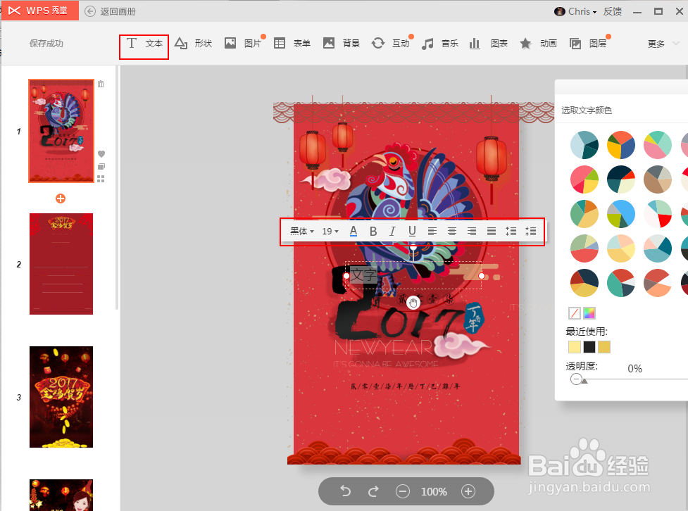The image size is (688, 511).
Task: Open paragraph indent spacing option
Action: coord(530,231)
